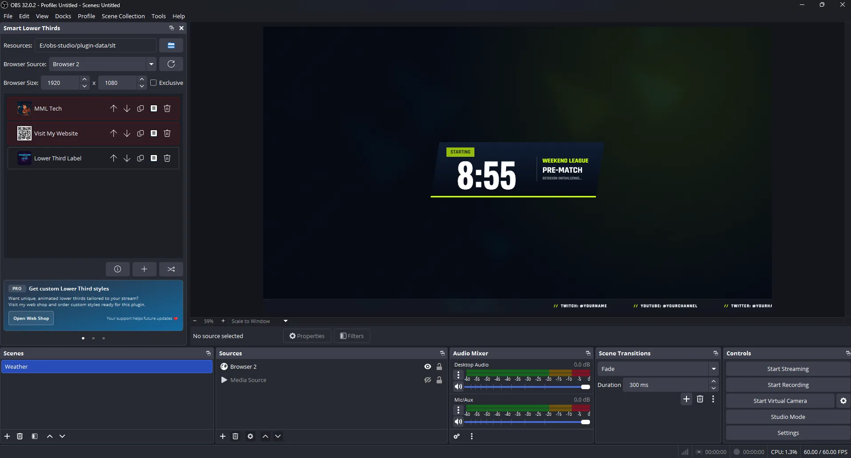Viewport: 851px width, 458px height.
Task: Add a new lower third with plus icon
Action: pyautogui.click(x=144, y=269)
